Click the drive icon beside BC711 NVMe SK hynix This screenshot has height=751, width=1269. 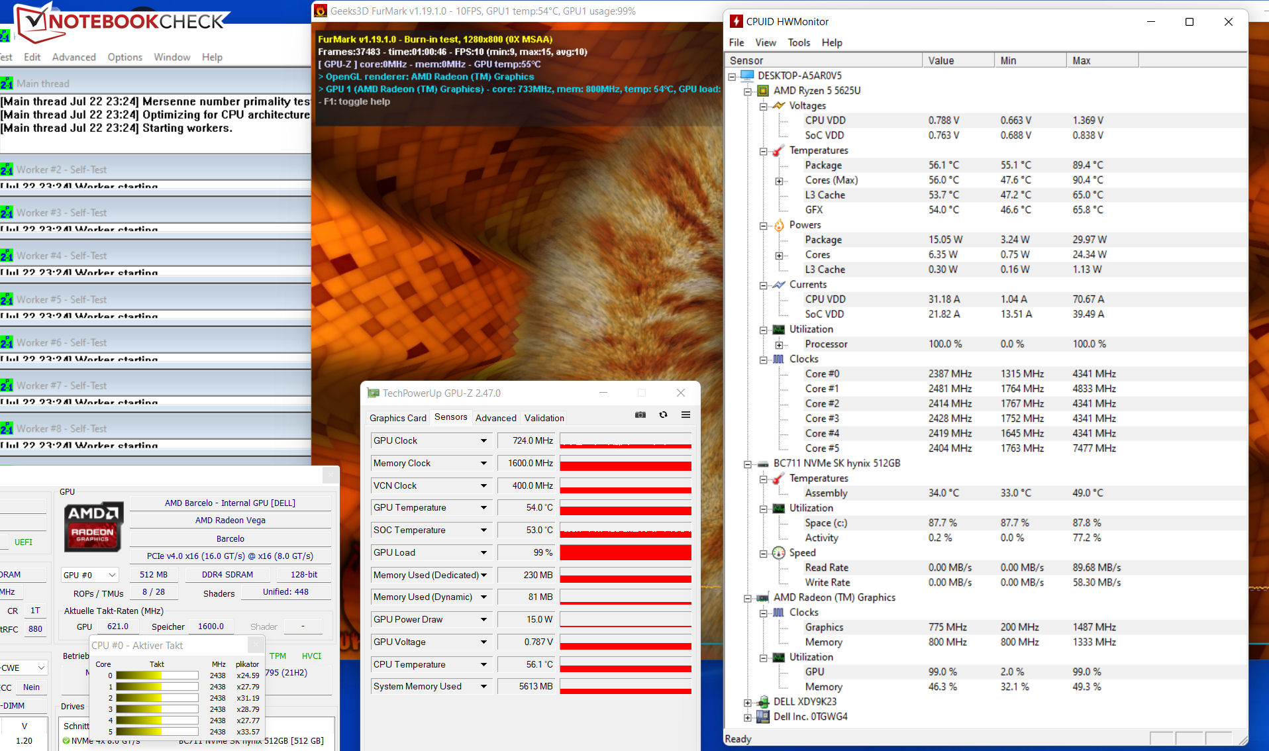(763, 464)
